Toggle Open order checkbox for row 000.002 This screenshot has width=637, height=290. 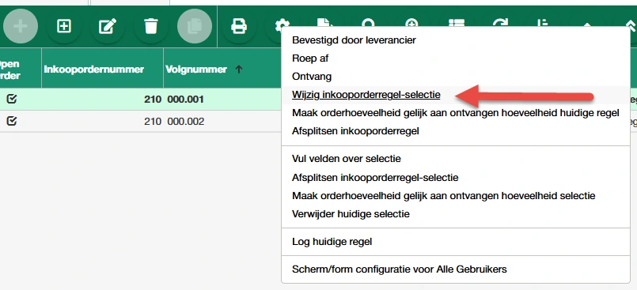[12, 121]
